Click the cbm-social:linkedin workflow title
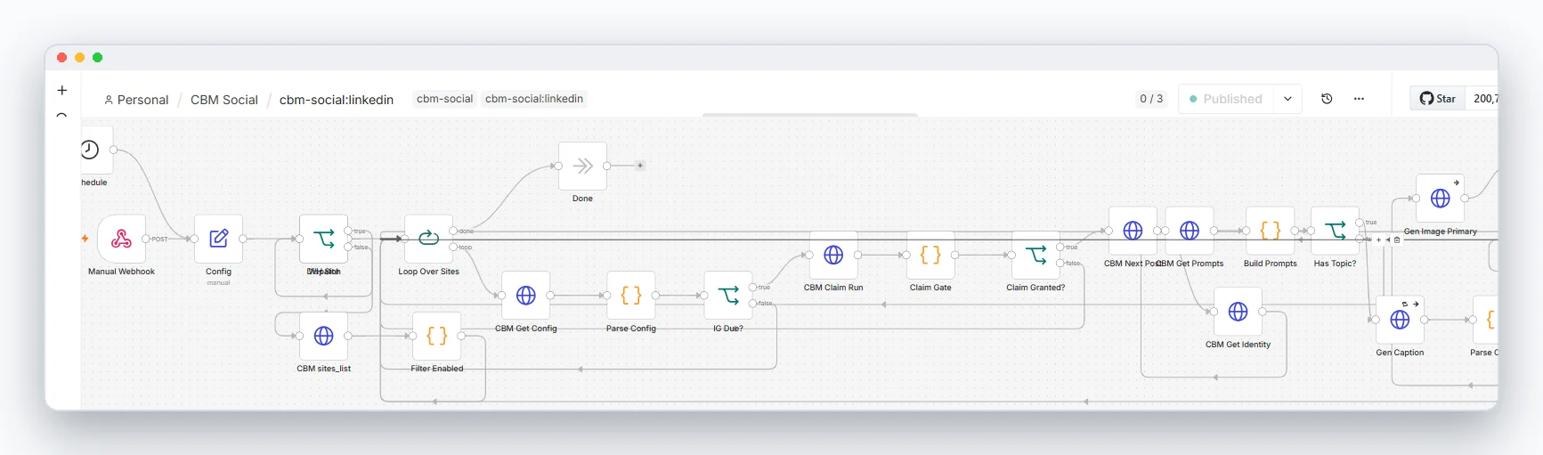Image resolution: width=1543 pixels, height=455 pixels. point(337,100)
